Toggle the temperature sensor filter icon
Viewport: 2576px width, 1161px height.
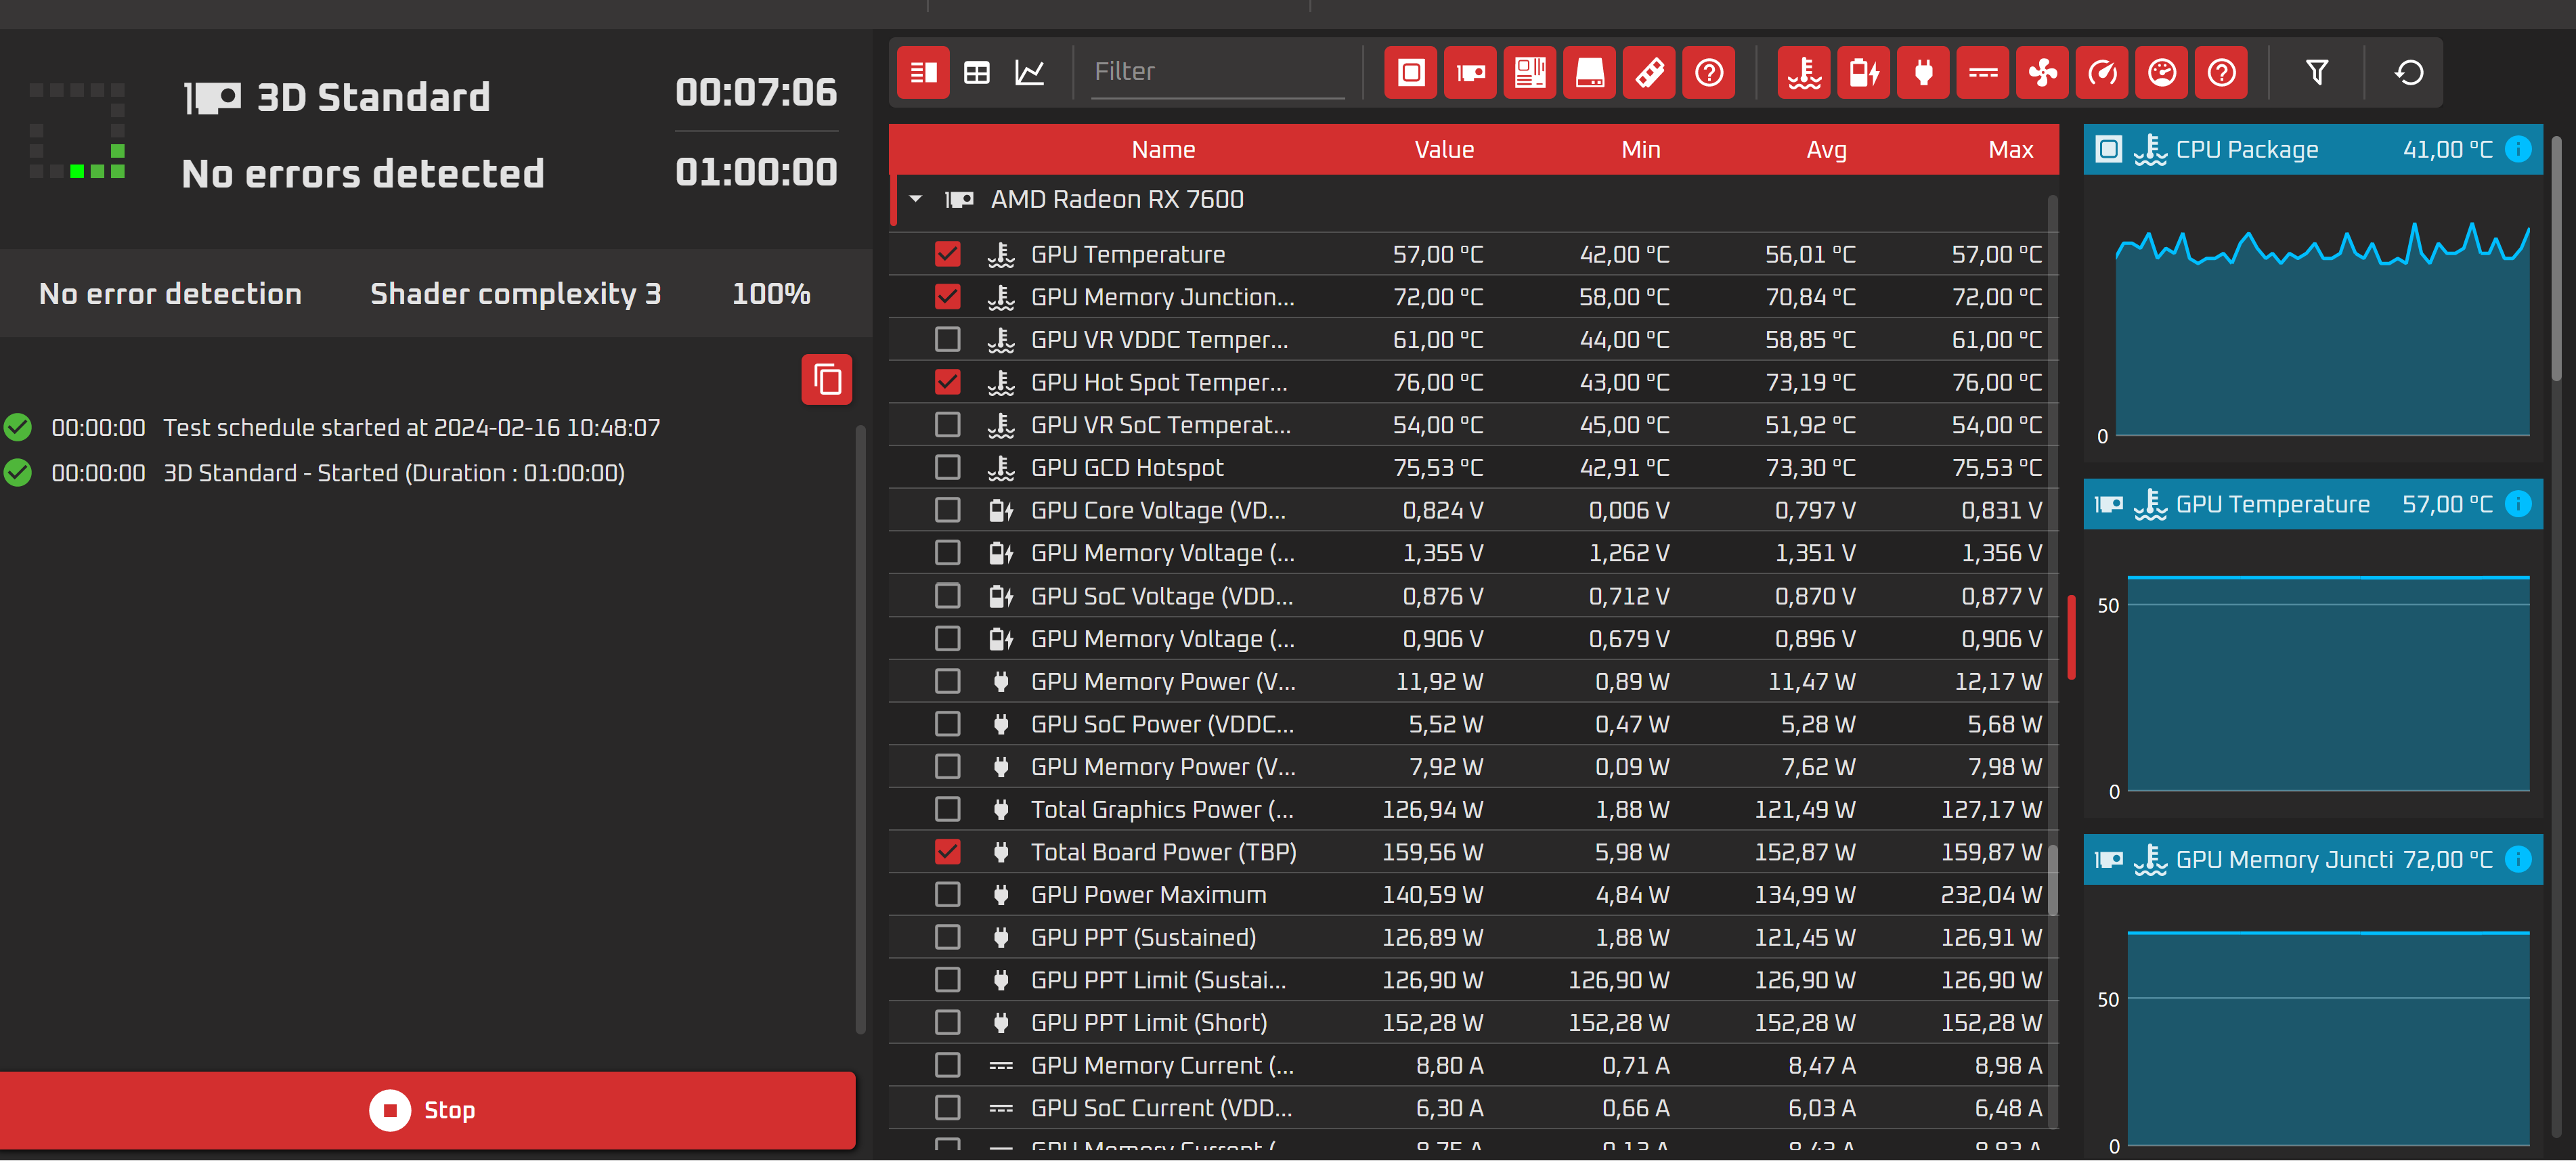pos(1804,72)
